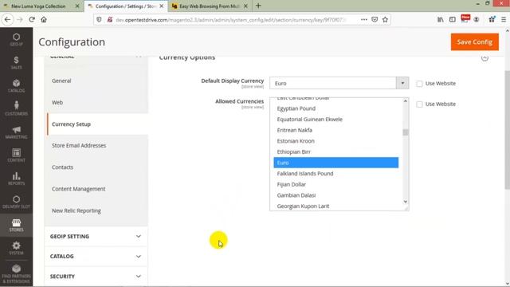Select Fijian Dollar currency
This screenshot has width=510, height=287.
pos(336,184)
